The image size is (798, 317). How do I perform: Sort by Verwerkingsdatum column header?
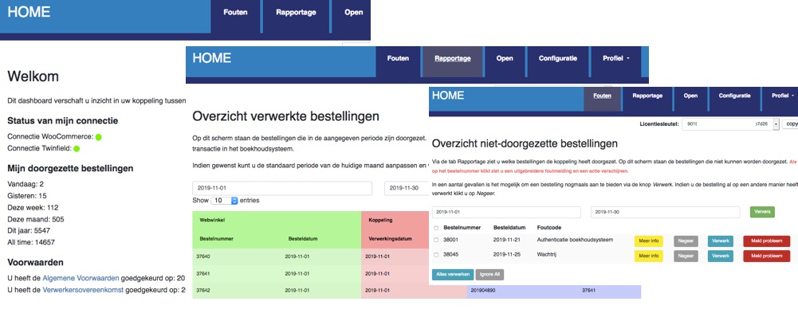pyautogui.click(x=390, y=238)
